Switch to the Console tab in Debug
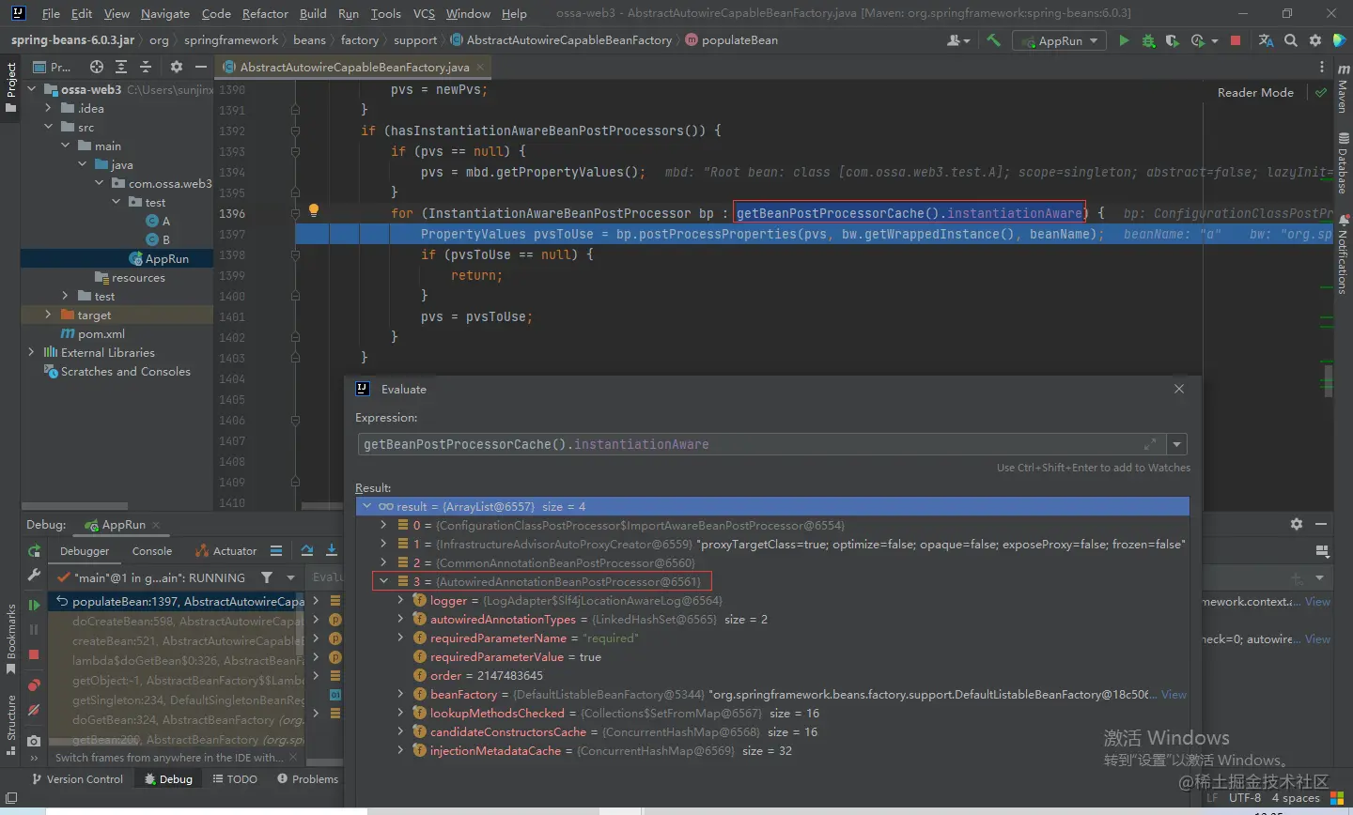Image resolution: width=1353 pixels, height=815 pixels. [152, 551]
